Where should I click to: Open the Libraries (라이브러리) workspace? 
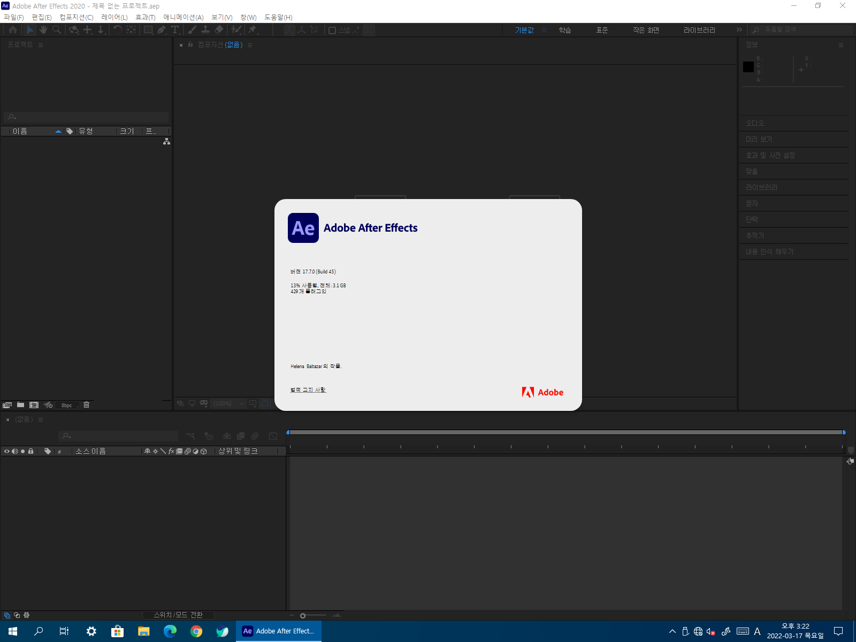pyautogui.click(x=699, y=30)
